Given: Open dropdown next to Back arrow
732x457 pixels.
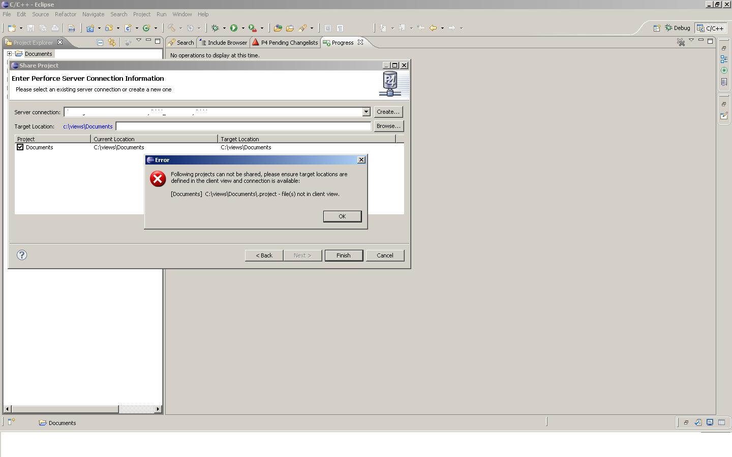Looking at the screenshot, I should click(442, 28).
